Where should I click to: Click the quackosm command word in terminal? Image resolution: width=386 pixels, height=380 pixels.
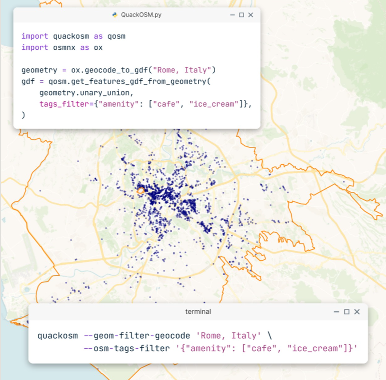click(58, 335)
